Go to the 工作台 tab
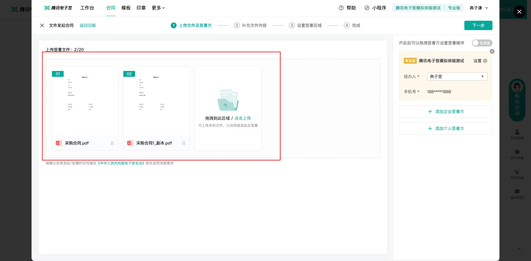The width and height of the screenshot is (531, 261). pos(87,8)
